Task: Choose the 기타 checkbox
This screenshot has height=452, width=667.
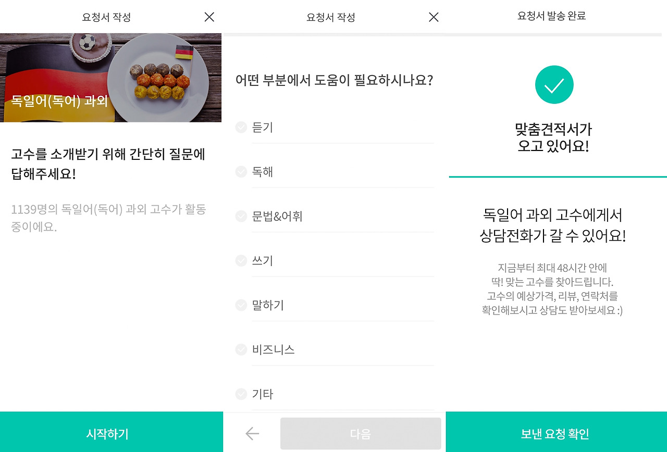Action: 240,394
